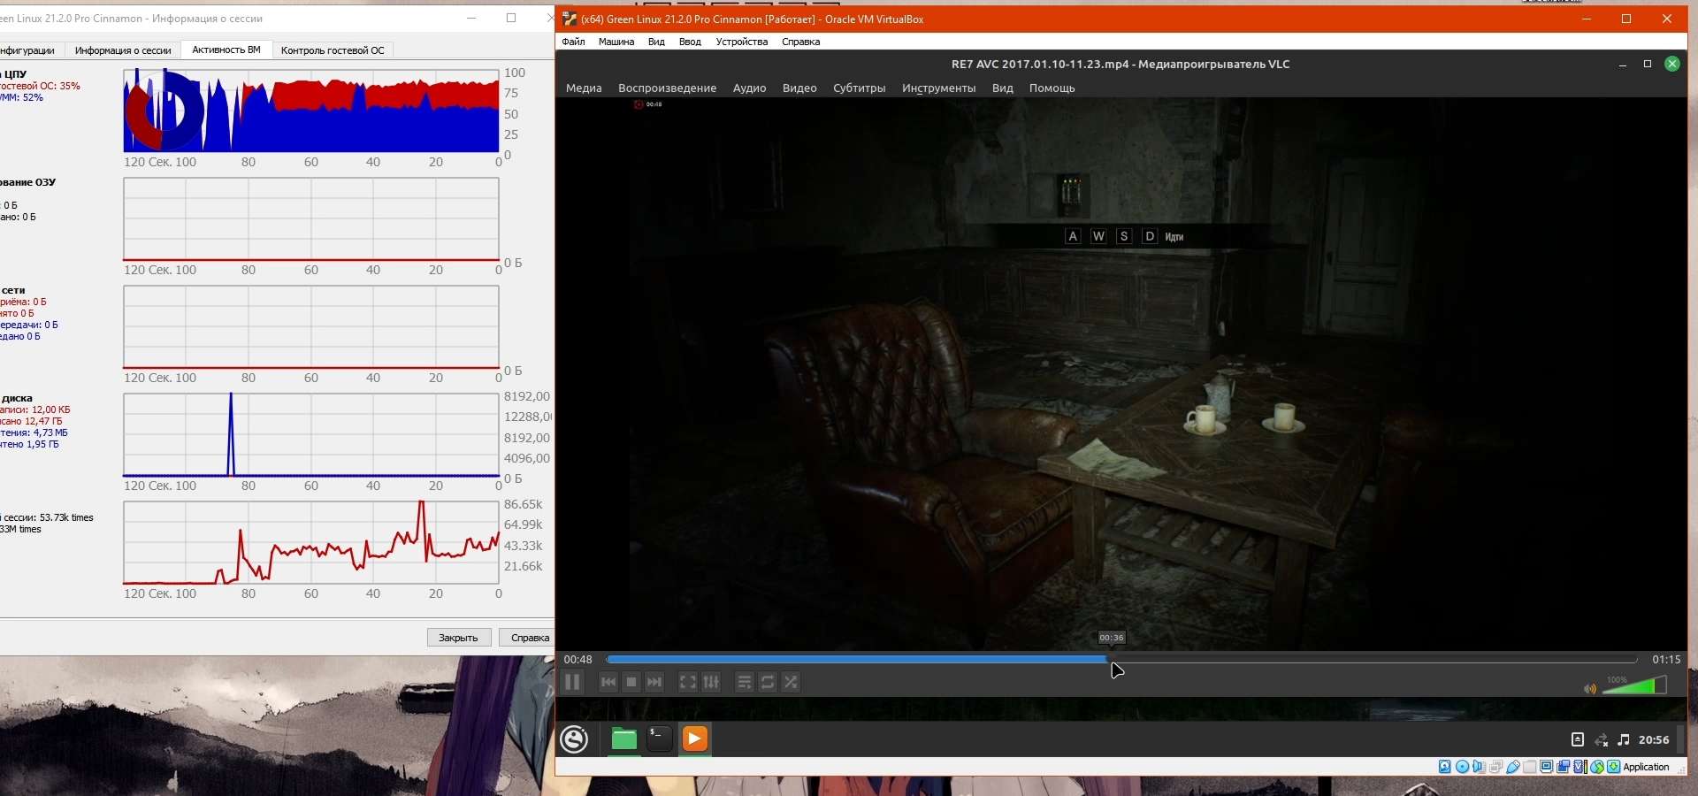Seek on the VLC playback progress bar
1698x796 pixels.
tap(1121, 659)
